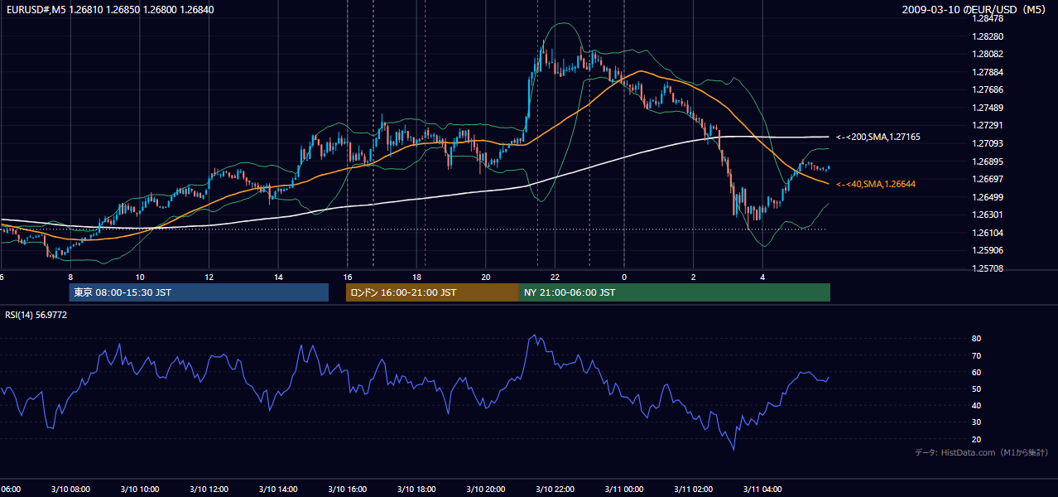
Task: Click hour 2 on the price chart axis
Action: click(x=694, y=277)
